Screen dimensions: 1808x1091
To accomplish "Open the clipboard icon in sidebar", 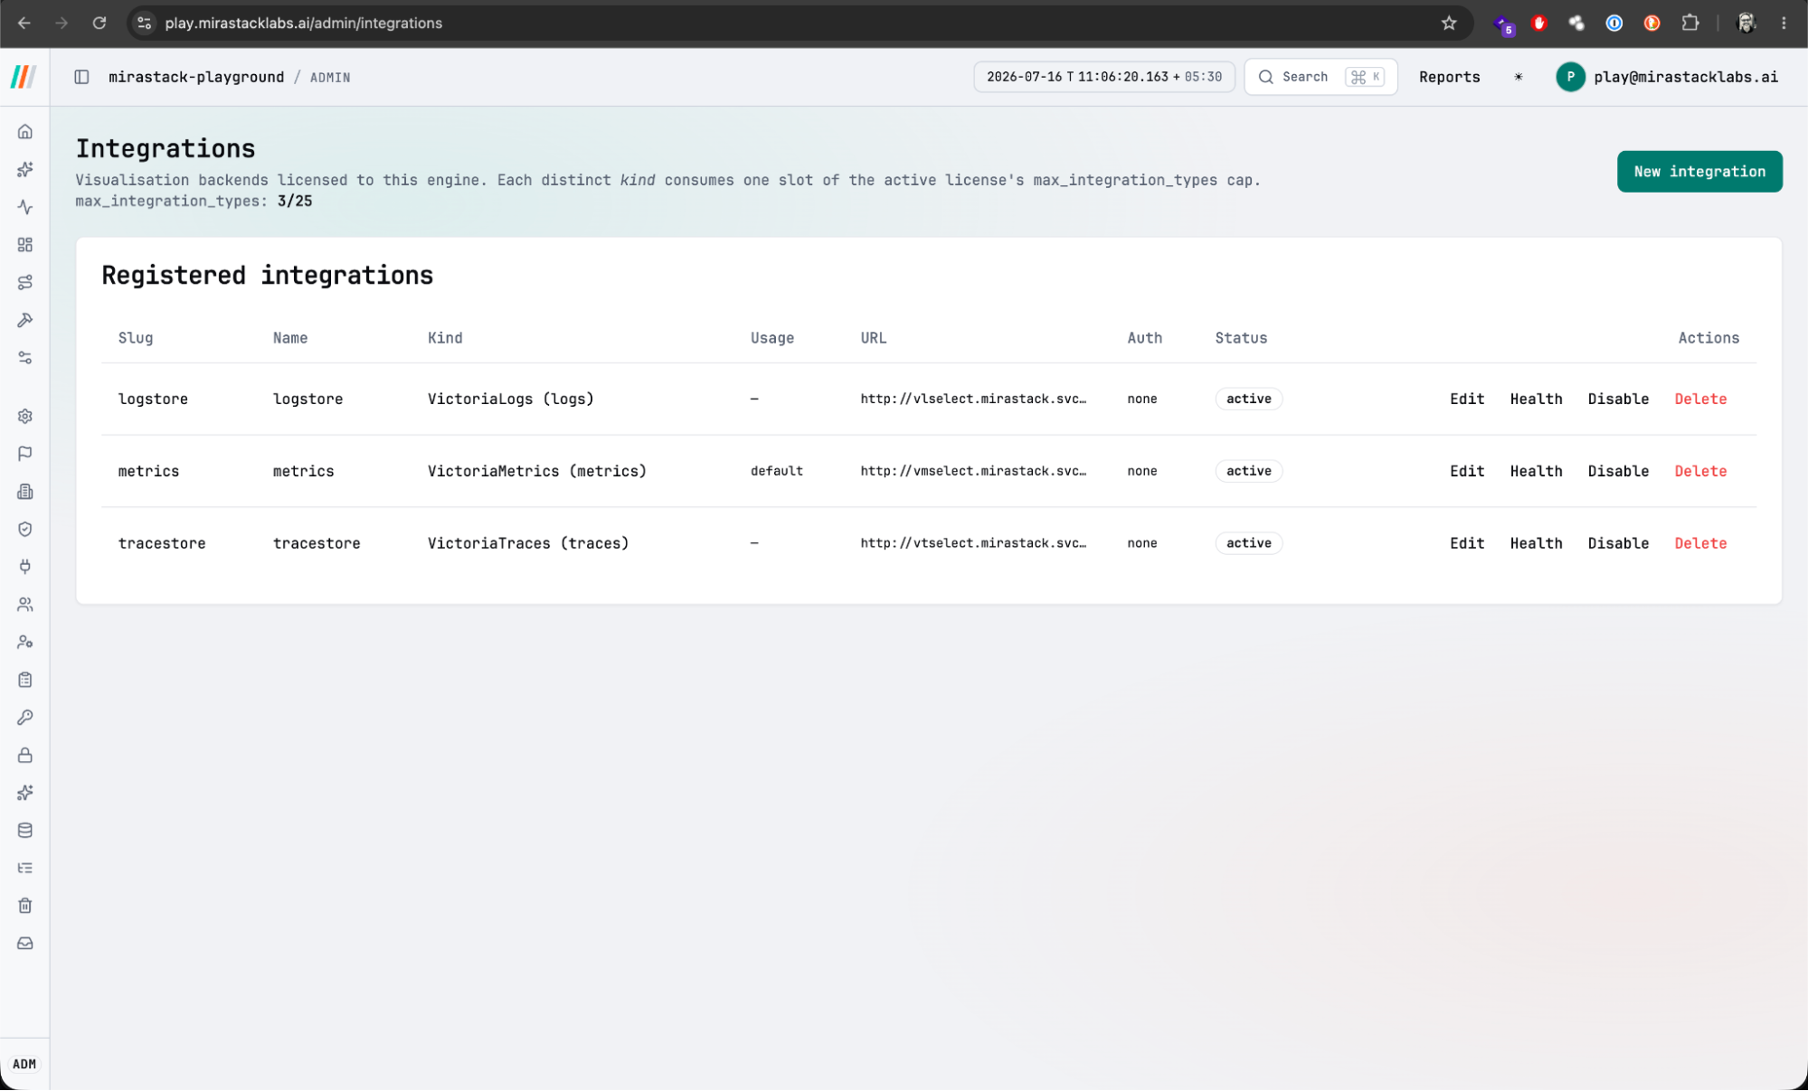I will (25, 680).
